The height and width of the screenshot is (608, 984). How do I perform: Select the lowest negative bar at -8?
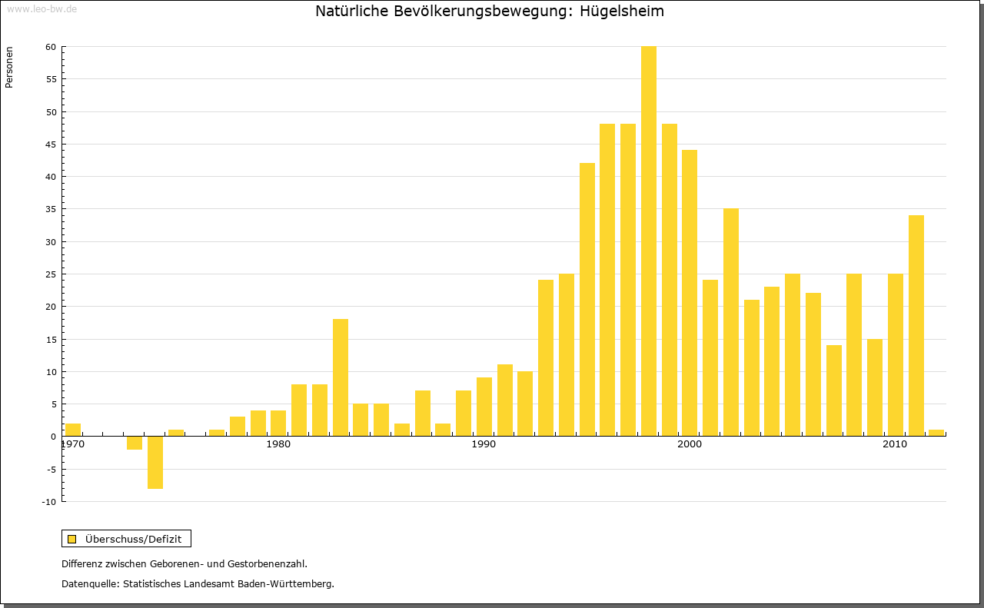click(155, 462)
